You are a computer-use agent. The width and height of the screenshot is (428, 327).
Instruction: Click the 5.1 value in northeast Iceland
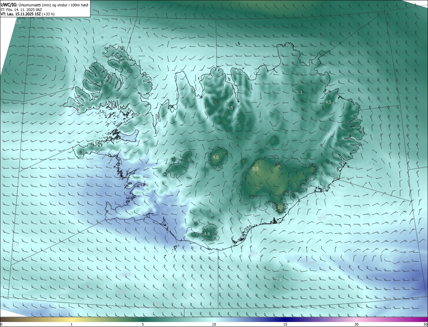pos(299,93)
